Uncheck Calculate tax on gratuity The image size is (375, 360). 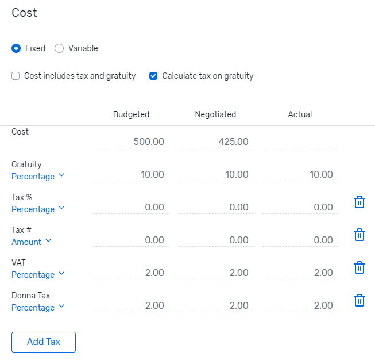point(153,76)
